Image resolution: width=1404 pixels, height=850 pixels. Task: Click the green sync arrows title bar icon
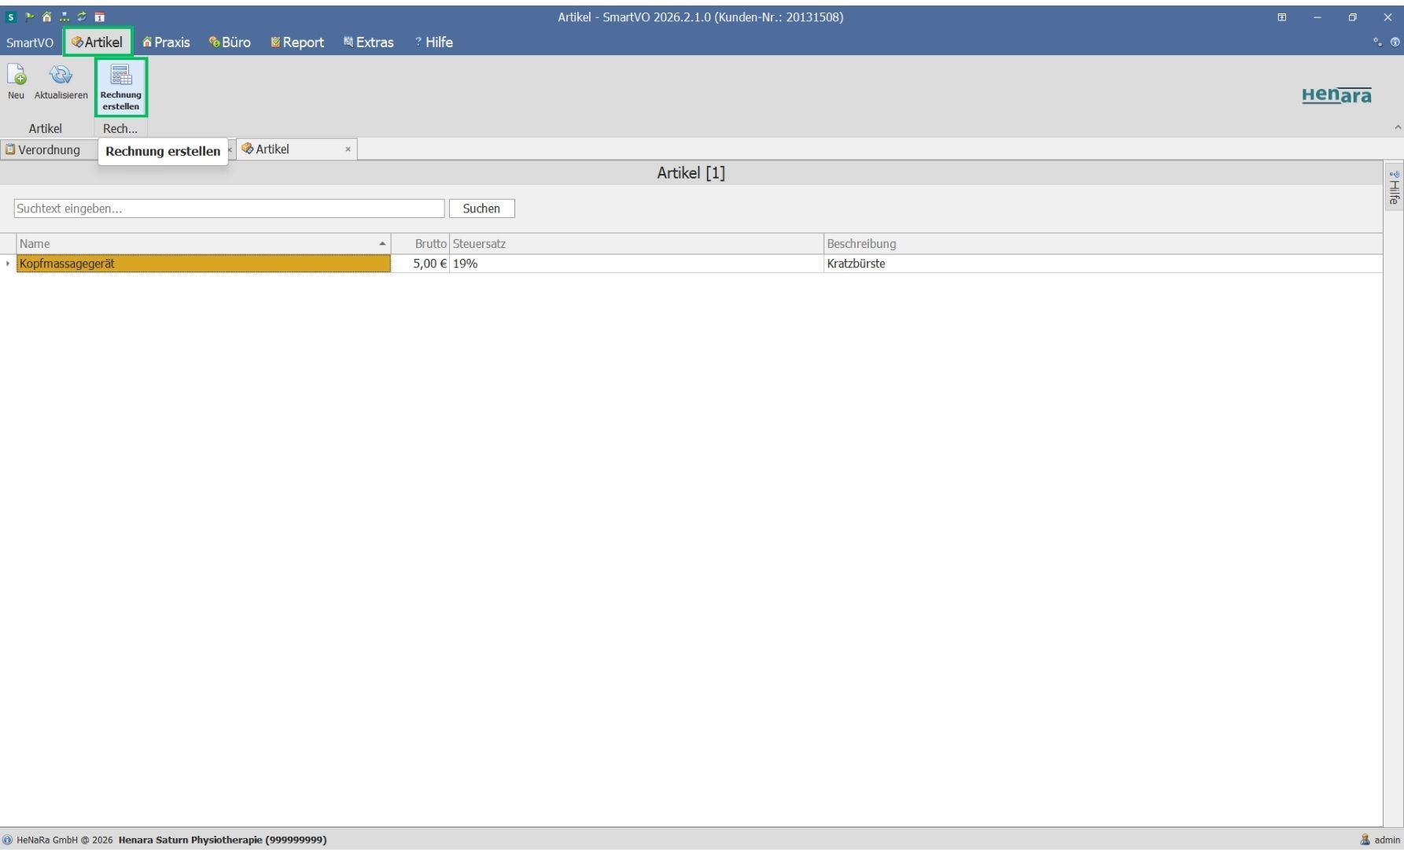tap(81, 17)
